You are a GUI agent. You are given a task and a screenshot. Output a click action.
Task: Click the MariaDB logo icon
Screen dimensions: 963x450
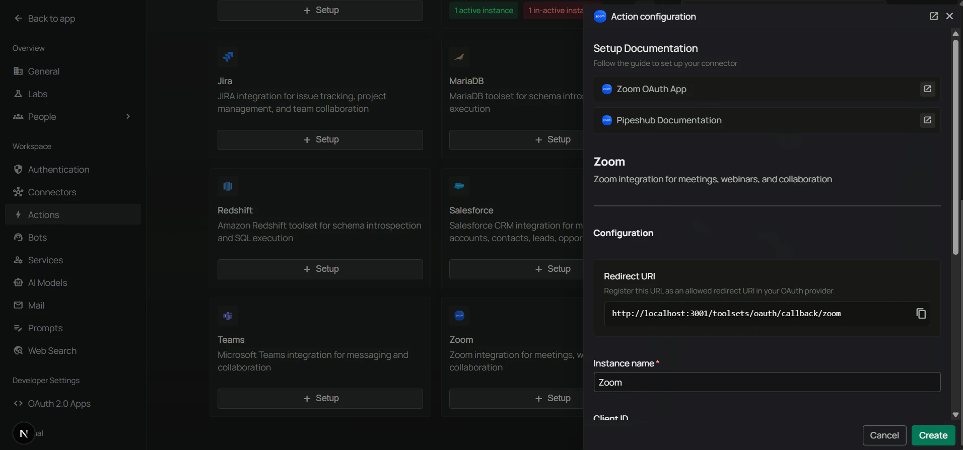[x=459, y=57]
